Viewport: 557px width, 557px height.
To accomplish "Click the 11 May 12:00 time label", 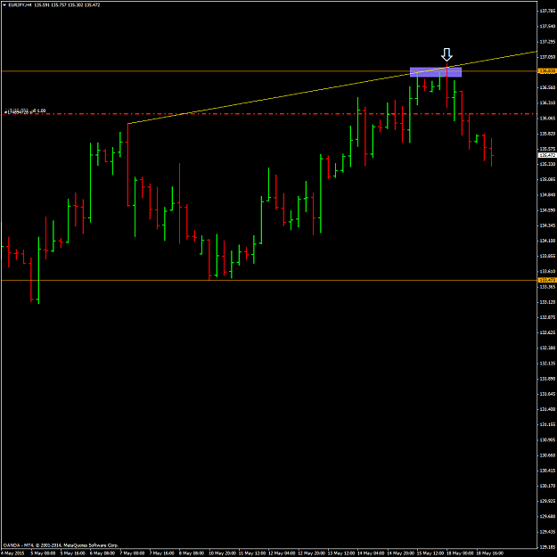I will pos(252,553).
